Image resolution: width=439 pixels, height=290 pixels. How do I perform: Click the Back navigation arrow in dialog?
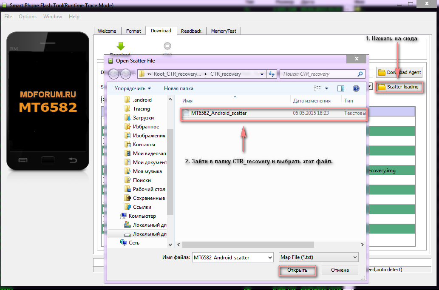pyautogui.click(x=113, y=74)
